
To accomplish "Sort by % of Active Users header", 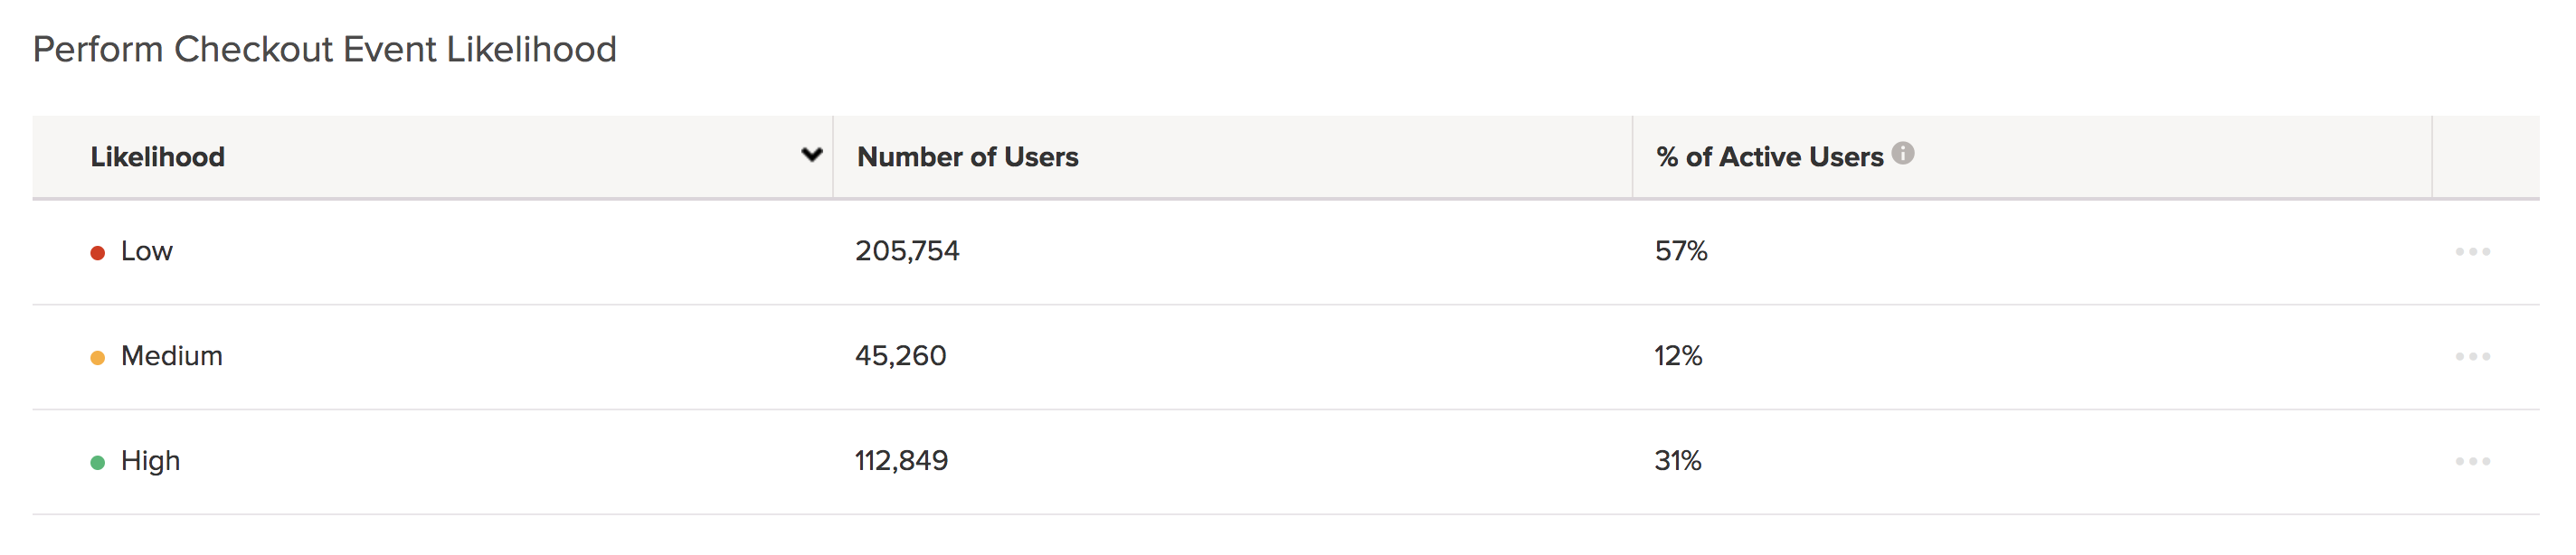I will [1769, 157].
